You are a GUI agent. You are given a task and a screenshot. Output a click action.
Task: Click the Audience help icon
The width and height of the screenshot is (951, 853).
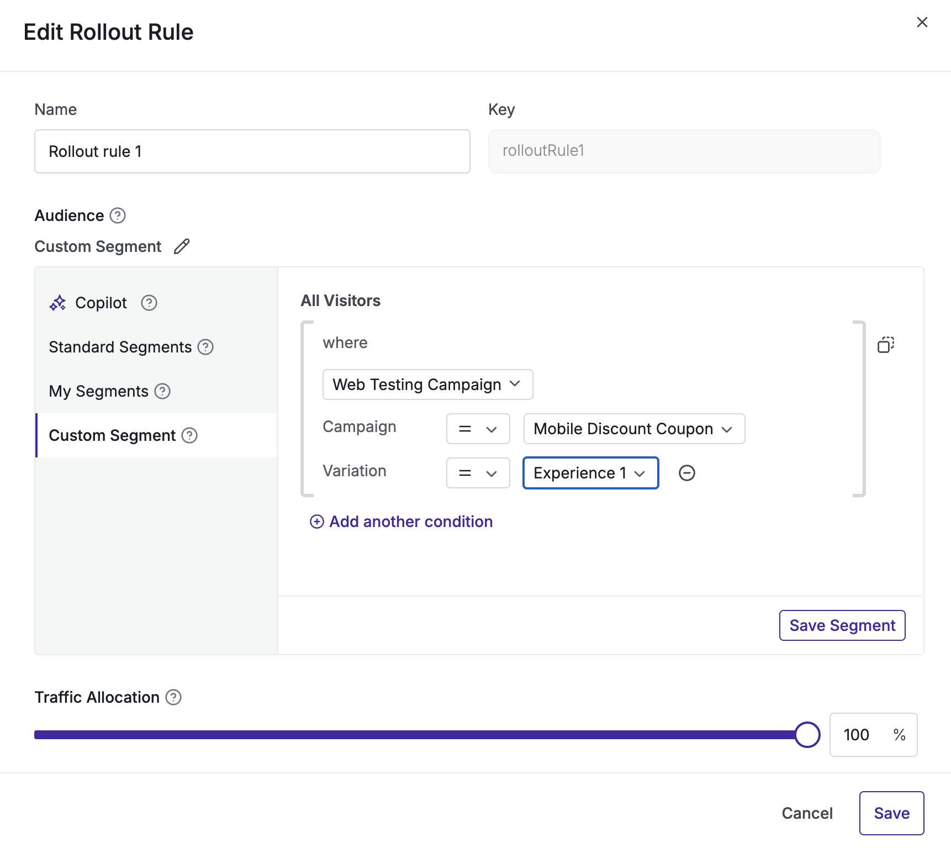[118, 215]
